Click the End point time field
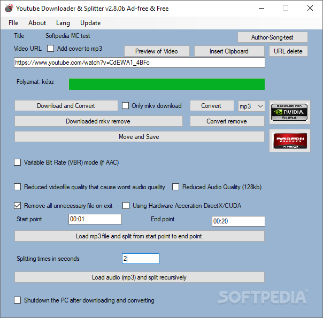 click(x=239, y=221)
